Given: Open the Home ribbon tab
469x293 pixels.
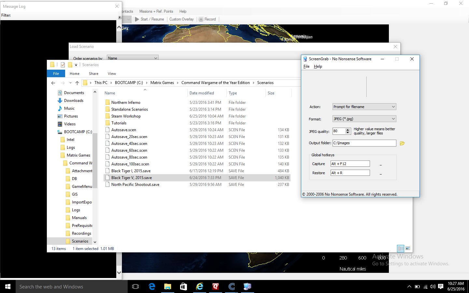Looking at the screenshot, I should (x=75, y=74).
